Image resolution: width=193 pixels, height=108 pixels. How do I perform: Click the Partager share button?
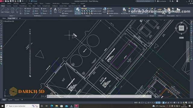point(34,1)
